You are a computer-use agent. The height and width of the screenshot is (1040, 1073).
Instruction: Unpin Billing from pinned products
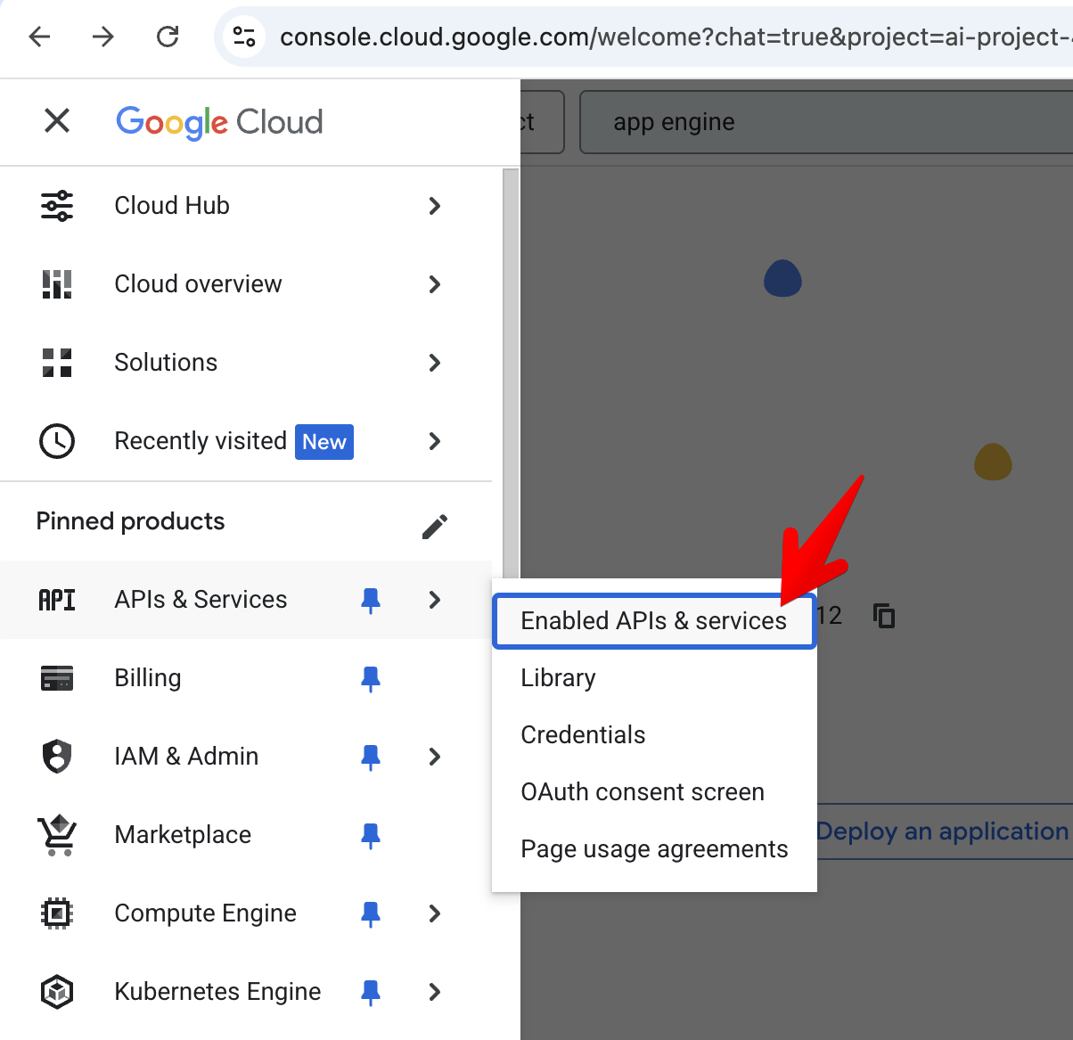click(371, 678)
